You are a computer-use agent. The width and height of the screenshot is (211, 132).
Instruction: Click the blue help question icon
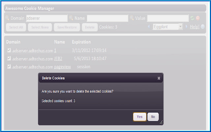point(203,26)
